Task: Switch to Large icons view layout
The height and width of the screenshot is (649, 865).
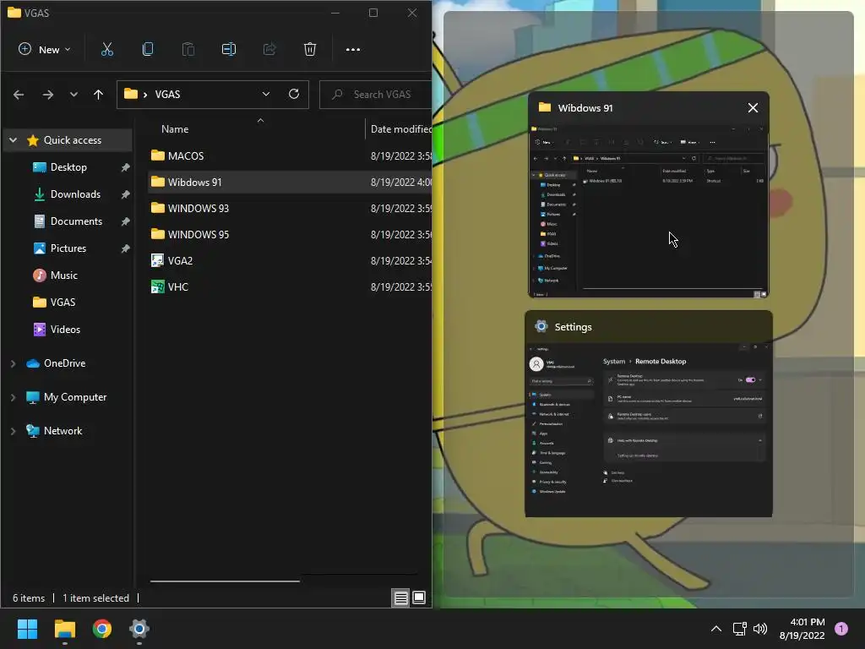Action: pyautogui.click(x=419, y=597)
